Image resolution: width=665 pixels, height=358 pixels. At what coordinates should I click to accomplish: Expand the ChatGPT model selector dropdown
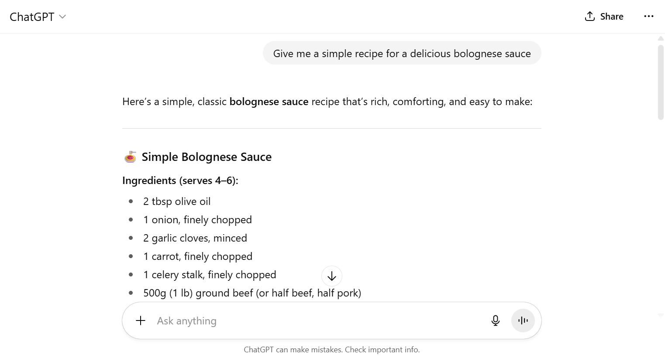tap(38, 17)
